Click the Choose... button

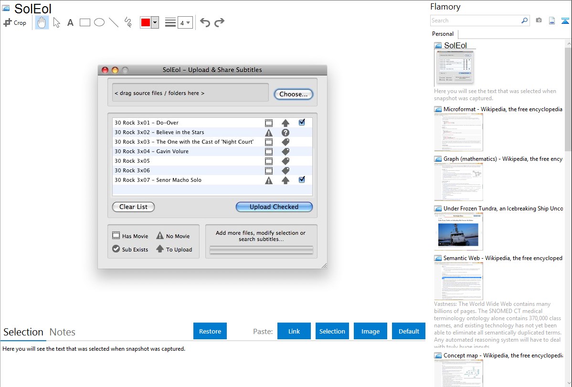(293, 94)
